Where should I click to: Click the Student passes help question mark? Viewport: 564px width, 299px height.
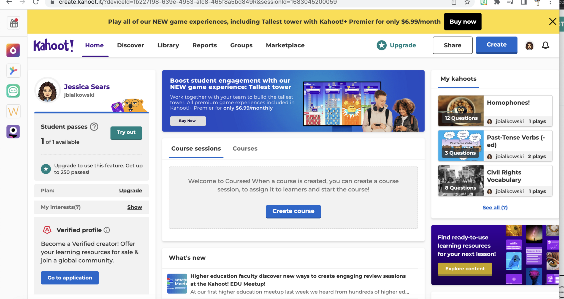[x=94, y=127]
